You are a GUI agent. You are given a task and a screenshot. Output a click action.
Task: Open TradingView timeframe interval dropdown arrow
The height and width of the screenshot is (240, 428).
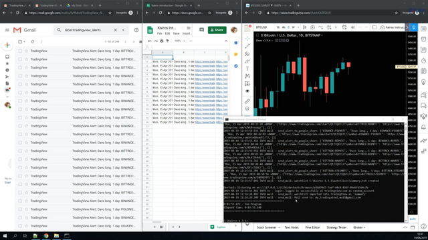click(x=298, y=27)
